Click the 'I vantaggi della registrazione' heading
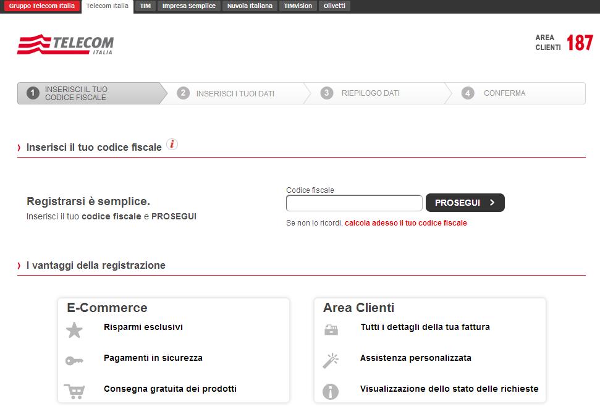Screen dimensions: 600x414 (x=96, y=265)
